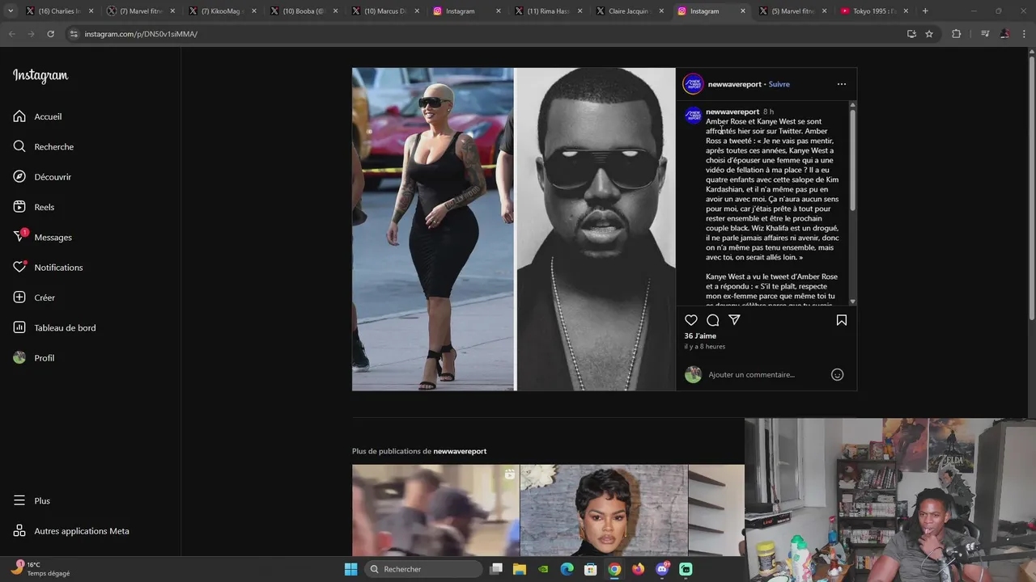Go back in the browser
This screenshot has width=1036, height=582.
pyautogui.click(x=11, y=34)
